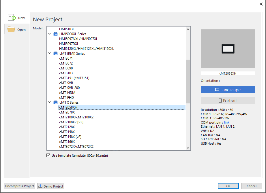Click the download icon on Demo Project

(40, 186)
